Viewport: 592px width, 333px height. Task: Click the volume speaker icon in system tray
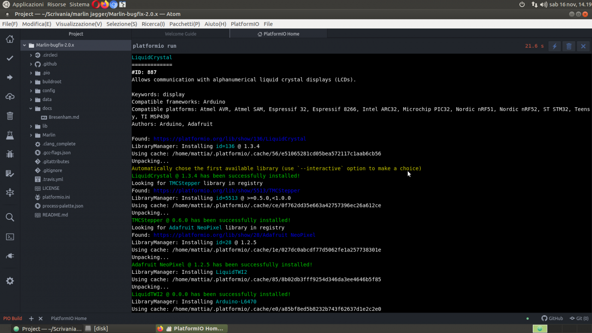click(x=544, y=4)
